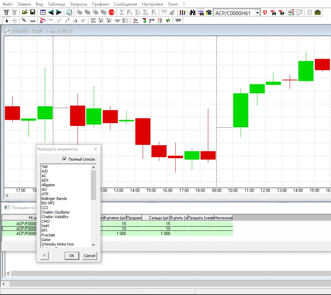The height and width of the screenshot is (295, 331).
Task: Select the arrow line drawing tool
Action: click(67, 20)
